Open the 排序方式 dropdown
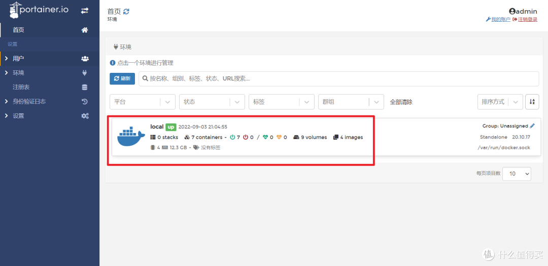 pos(500,102)
